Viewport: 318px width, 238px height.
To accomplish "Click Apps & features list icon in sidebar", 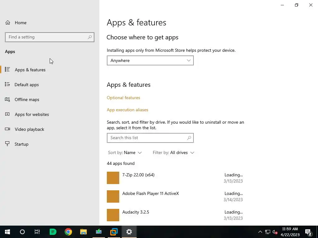I will pos(7,69).
